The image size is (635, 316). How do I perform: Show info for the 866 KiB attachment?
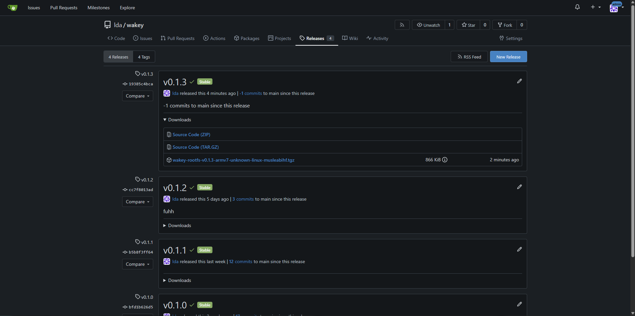pyautogui.click(x=445, y=160)
